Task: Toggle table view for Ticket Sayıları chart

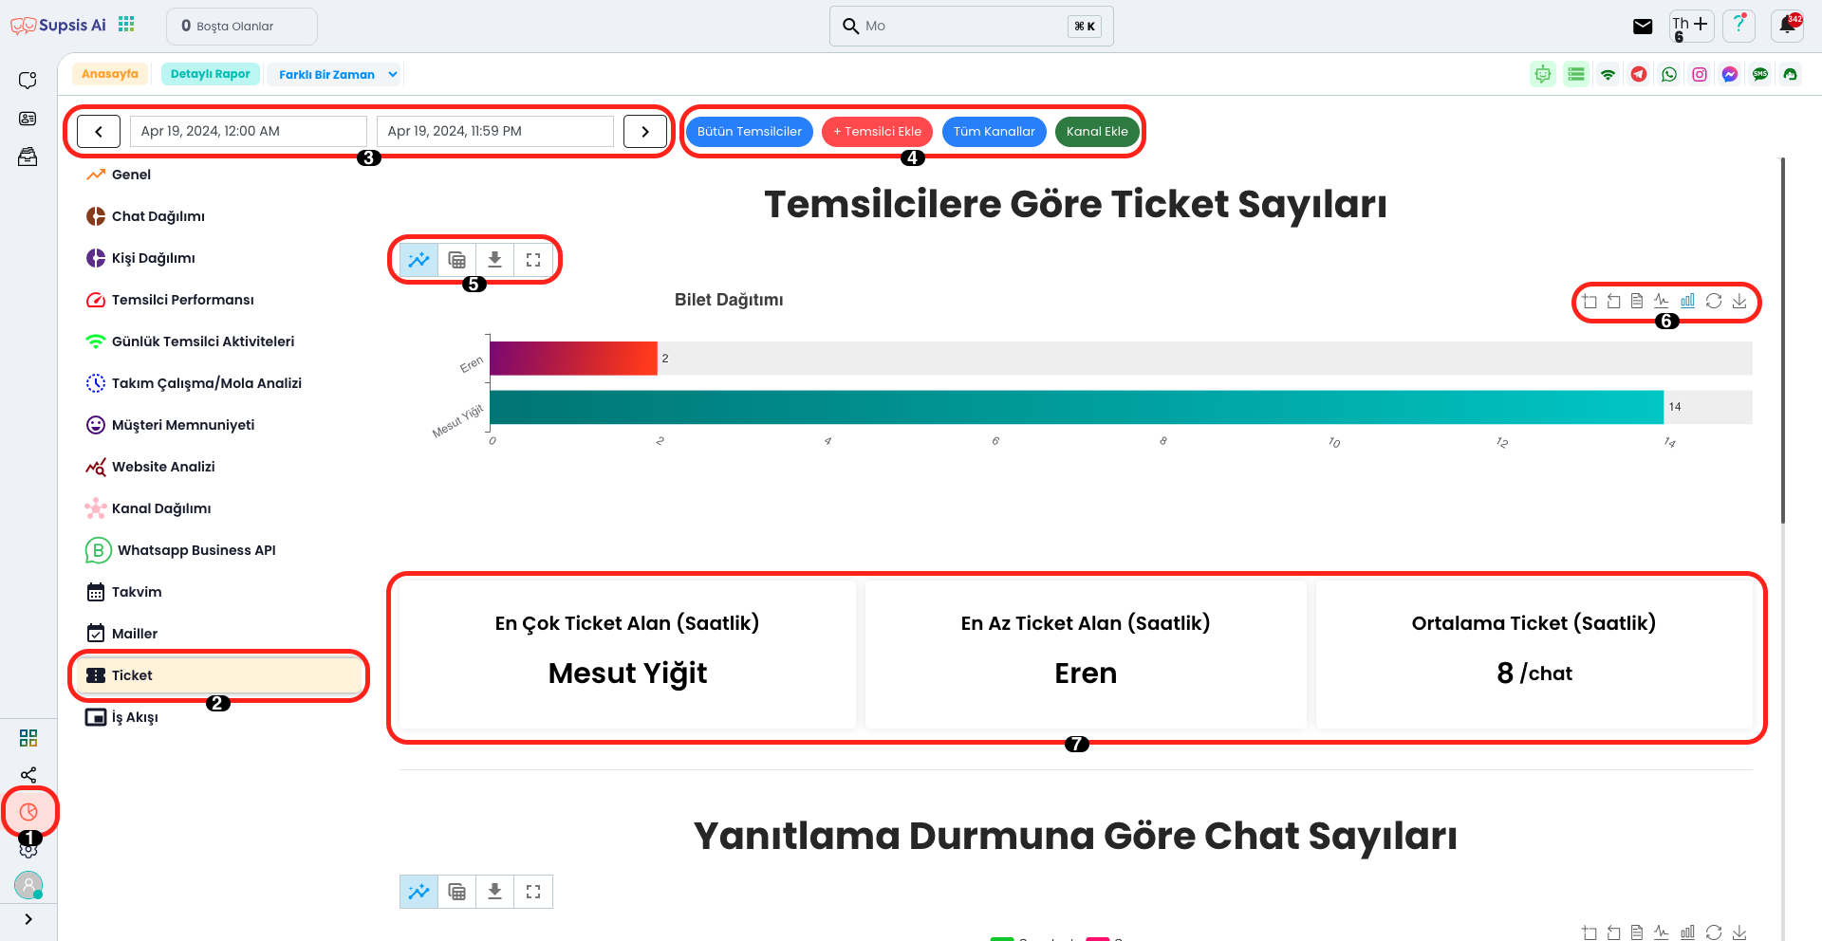Action: (456, 259)
